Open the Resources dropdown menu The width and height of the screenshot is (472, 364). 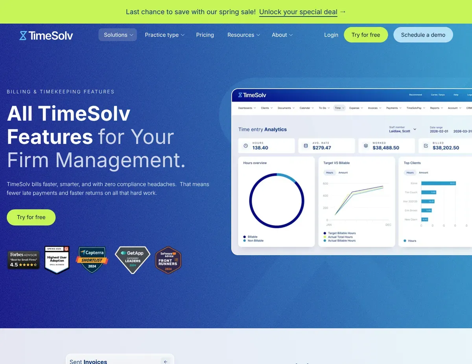pos(243,35)
